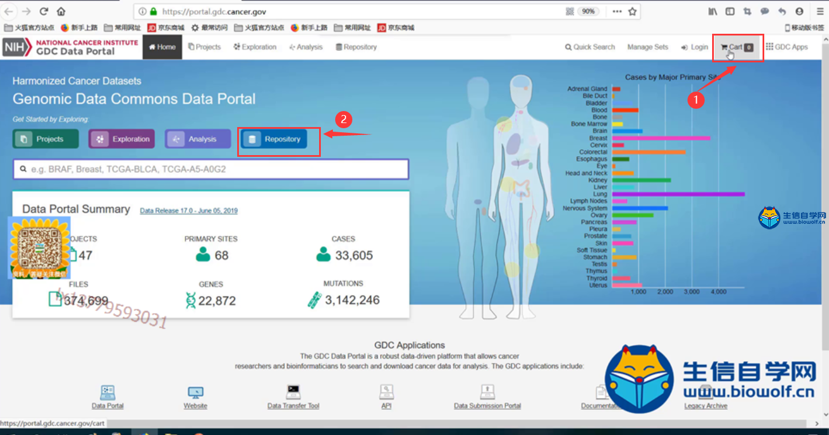
Task: Click the 33,605 cases count
Action: coord(354,255)
